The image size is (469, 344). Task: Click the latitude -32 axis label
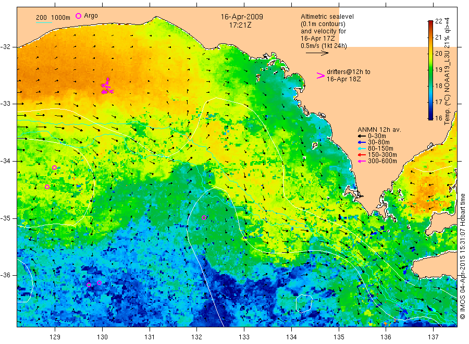click(6, 47)
